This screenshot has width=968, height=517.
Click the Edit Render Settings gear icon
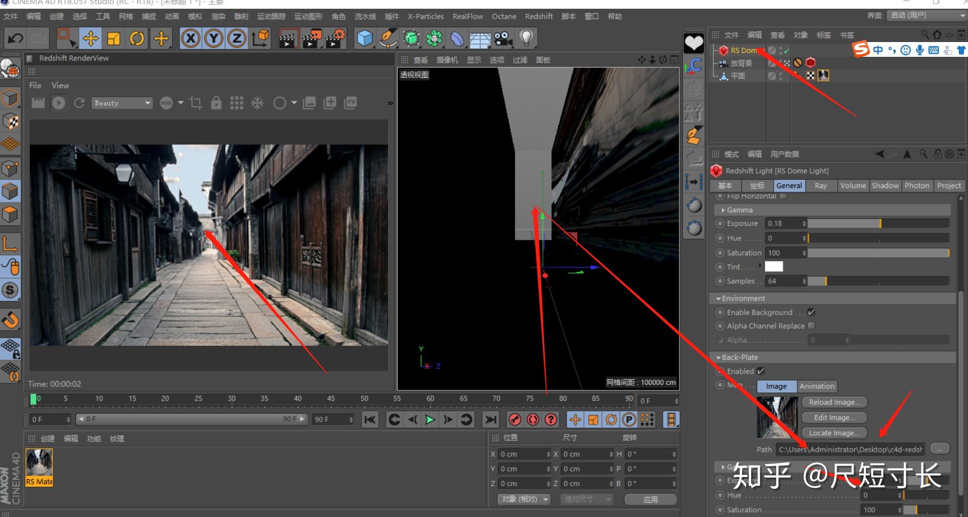click(x=335, y=38)
